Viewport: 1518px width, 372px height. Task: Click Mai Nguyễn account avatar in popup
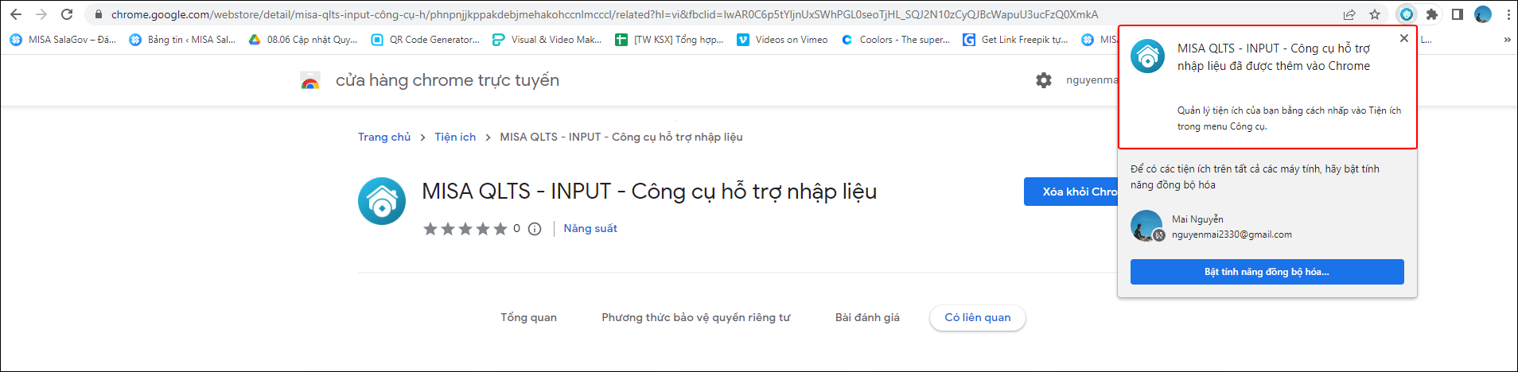click(x=1147, y=226)
